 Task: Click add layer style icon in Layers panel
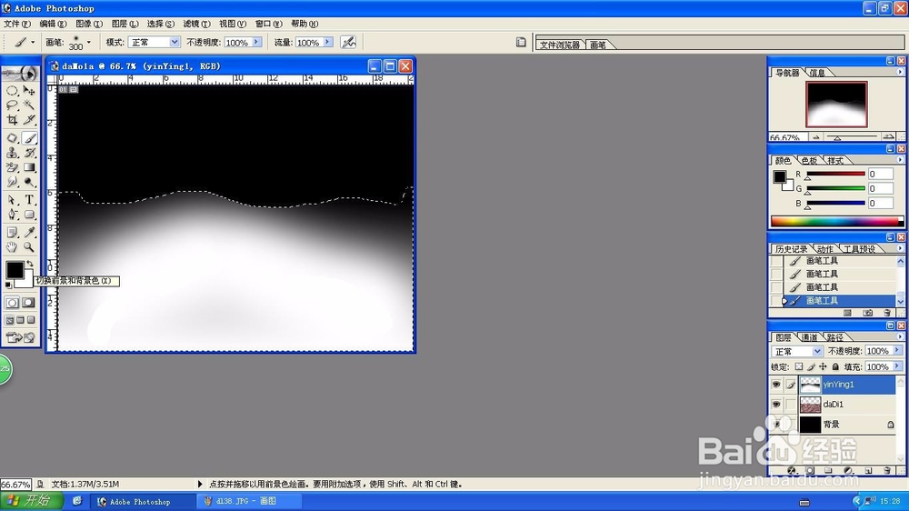(792, 470)
